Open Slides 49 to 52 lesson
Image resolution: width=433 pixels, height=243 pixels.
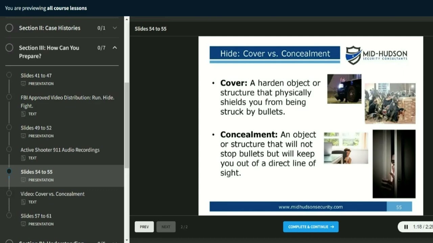click(x=36, y=128)
